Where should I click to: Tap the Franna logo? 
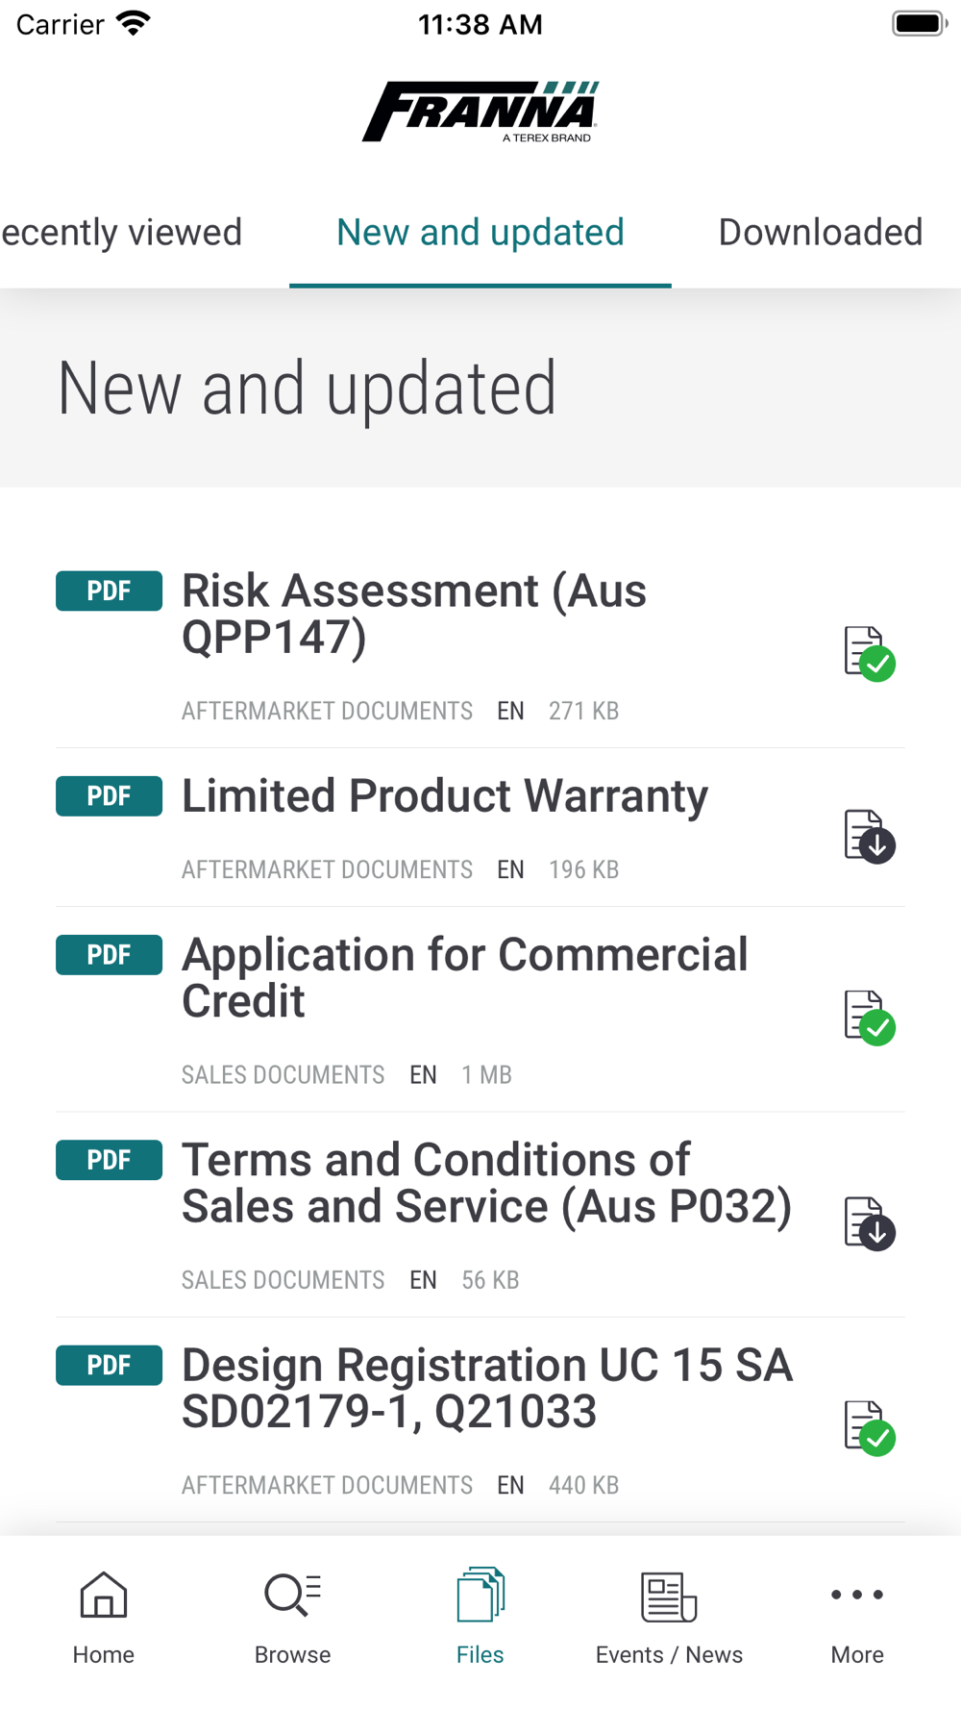click(480, 113)
